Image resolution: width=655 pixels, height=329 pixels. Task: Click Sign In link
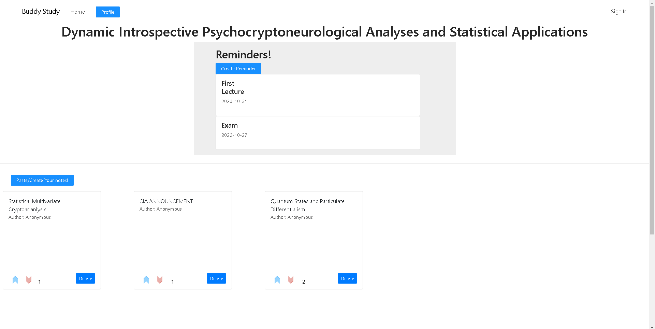click(x=618, y=11)
